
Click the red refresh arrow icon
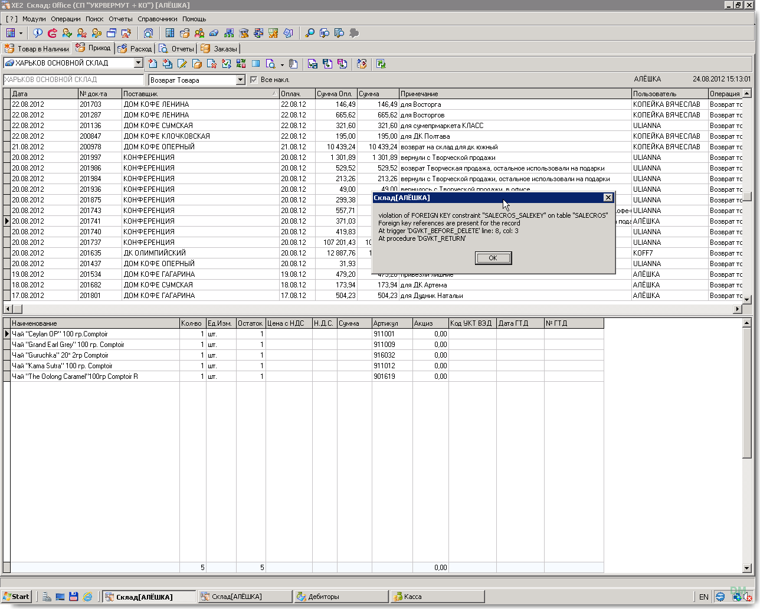53,33
